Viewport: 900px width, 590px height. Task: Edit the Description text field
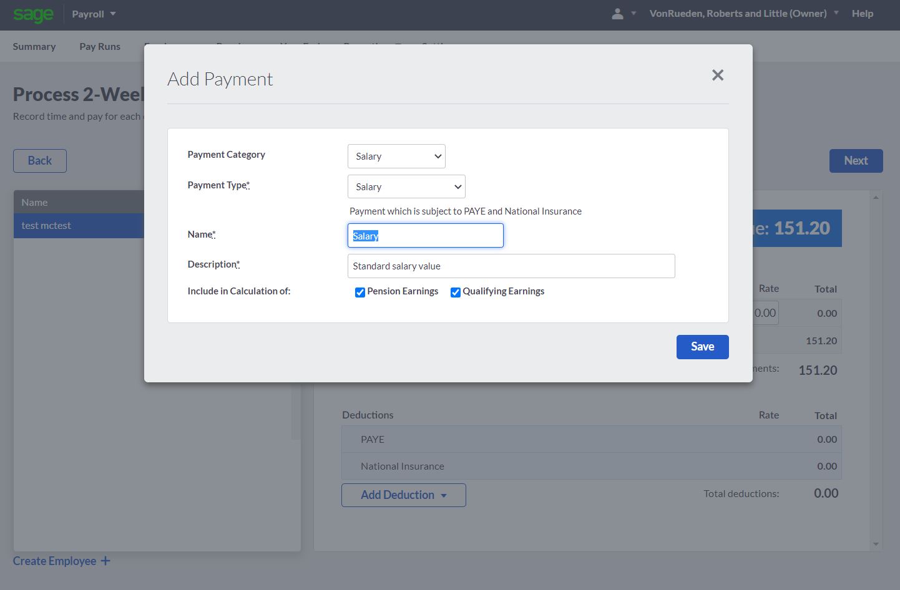point(511,266)
